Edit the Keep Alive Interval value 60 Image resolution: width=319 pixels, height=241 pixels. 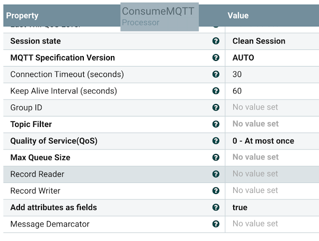pyautogui.click(x=237, y=91)
